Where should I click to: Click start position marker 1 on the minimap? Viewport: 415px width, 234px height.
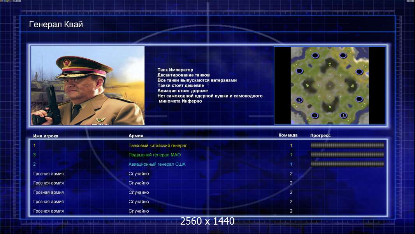315,115
